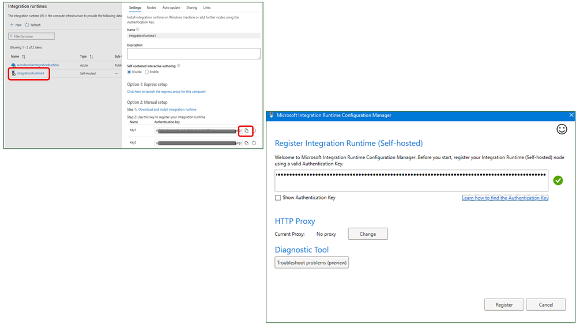Switch to the Nodes tab
This screenshot has width=576, height=324.
click(151, 7)
